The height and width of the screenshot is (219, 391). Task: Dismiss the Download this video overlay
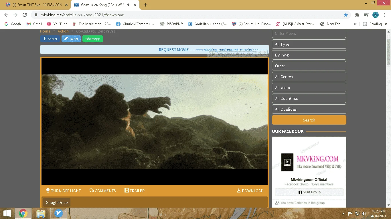pyautogui.click(x=265, y=54)
